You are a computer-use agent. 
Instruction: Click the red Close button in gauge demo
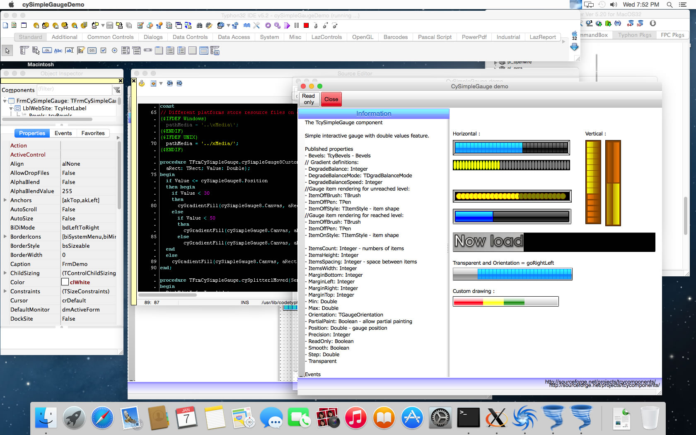331,99
